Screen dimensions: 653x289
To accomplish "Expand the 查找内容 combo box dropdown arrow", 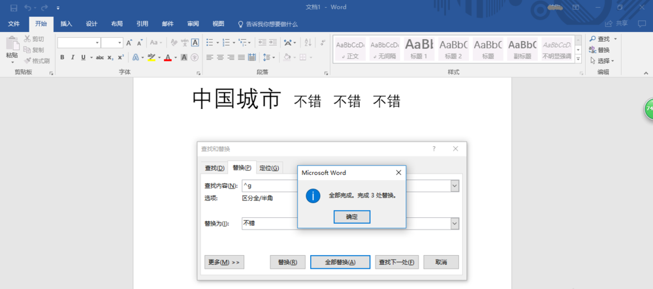I will 454,186.
